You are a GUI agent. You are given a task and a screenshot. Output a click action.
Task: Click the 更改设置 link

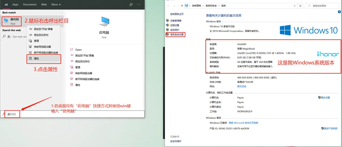pyautogui.click(x=325, y=98)
